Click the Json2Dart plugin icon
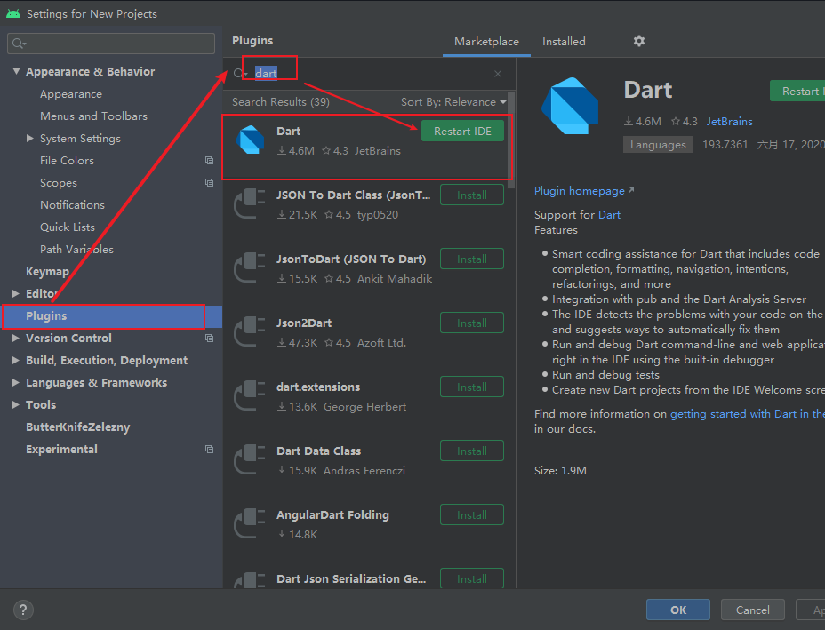This screenshot has width=825, height=630. (250, 331)
